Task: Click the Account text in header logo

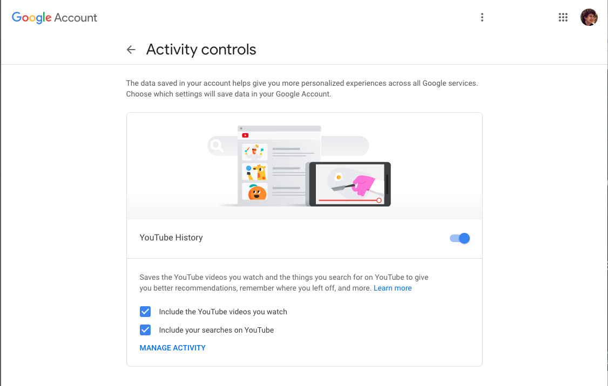Action: point(76,17)
